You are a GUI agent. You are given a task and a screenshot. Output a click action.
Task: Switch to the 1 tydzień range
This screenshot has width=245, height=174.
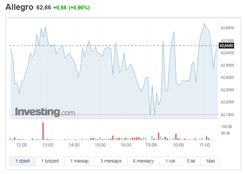pyautogui.click(x=50, y=161)
